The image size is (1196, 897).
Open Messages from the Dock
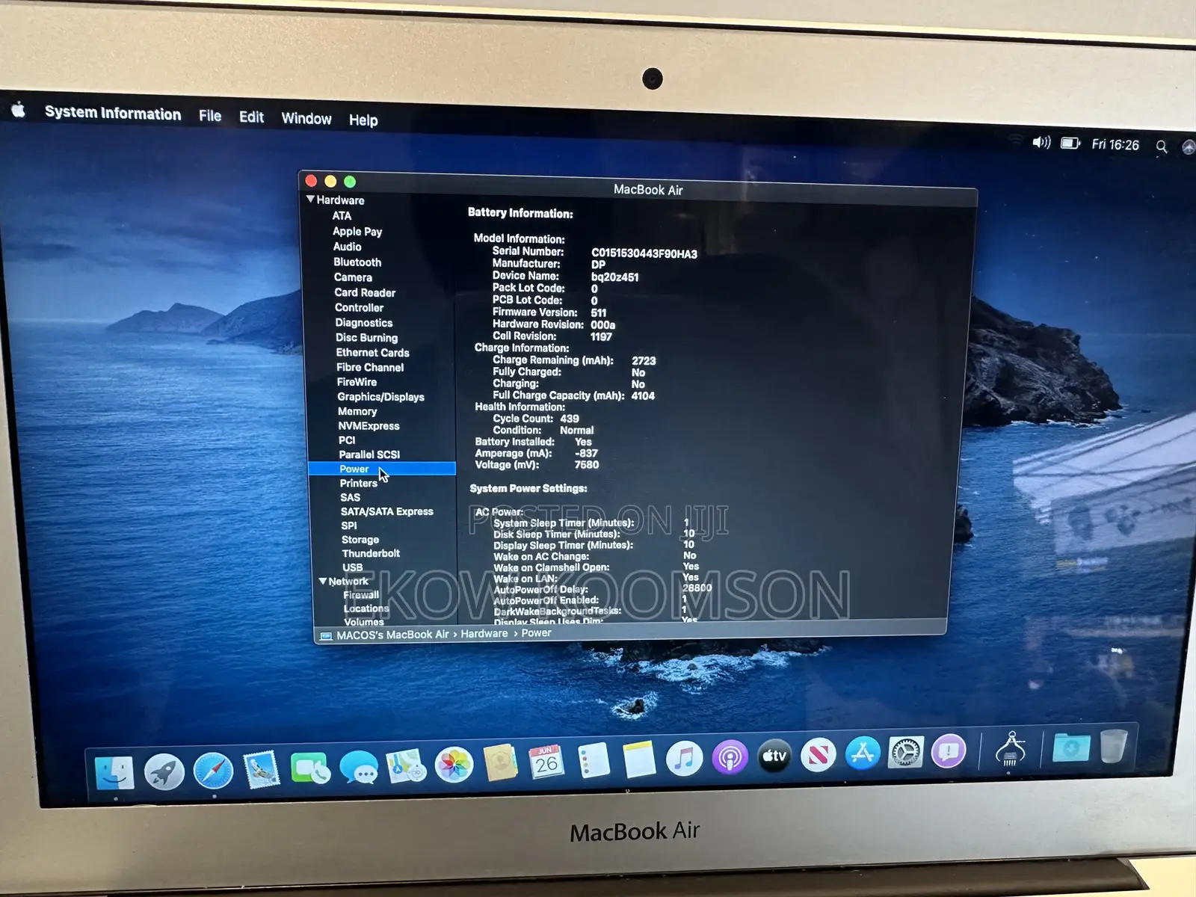359,767
